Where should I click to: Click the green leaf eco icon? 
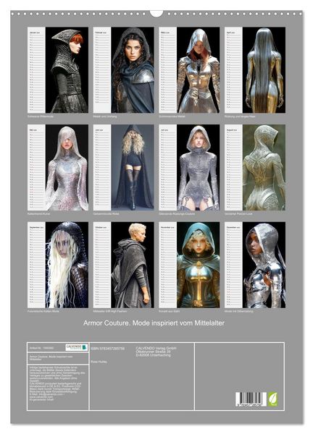(x=272, y=399)
